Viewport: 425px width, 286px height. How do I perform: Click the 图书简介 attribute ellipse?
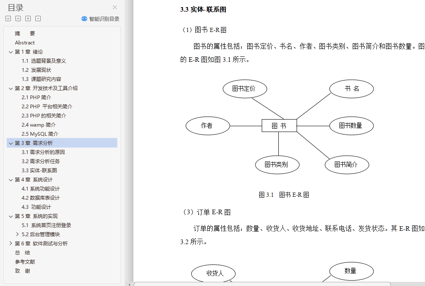click(347, 165)
